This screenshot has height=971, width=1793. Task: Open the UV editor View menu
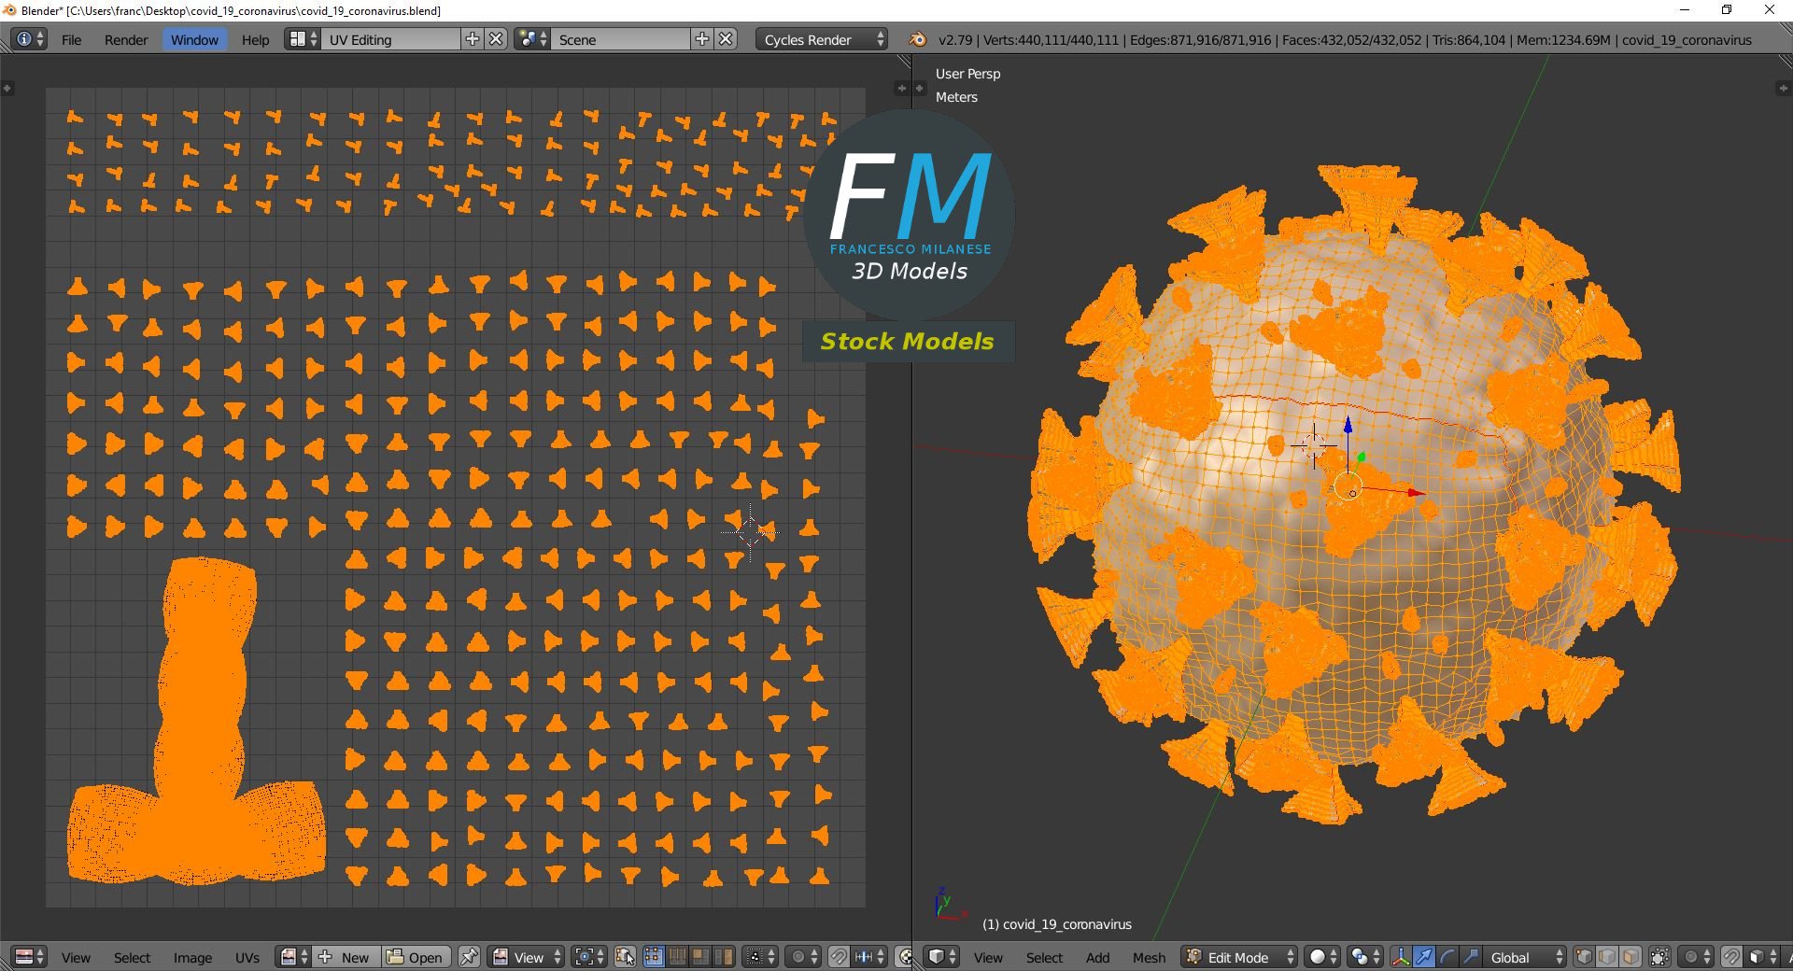pyautogui.click(x=76, y=957)
